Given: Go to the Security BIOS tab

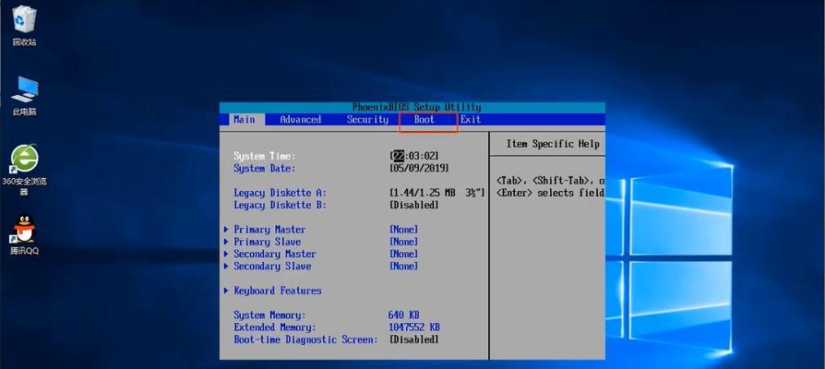Looking at the screenshot, I should click(x=367, y=119).
